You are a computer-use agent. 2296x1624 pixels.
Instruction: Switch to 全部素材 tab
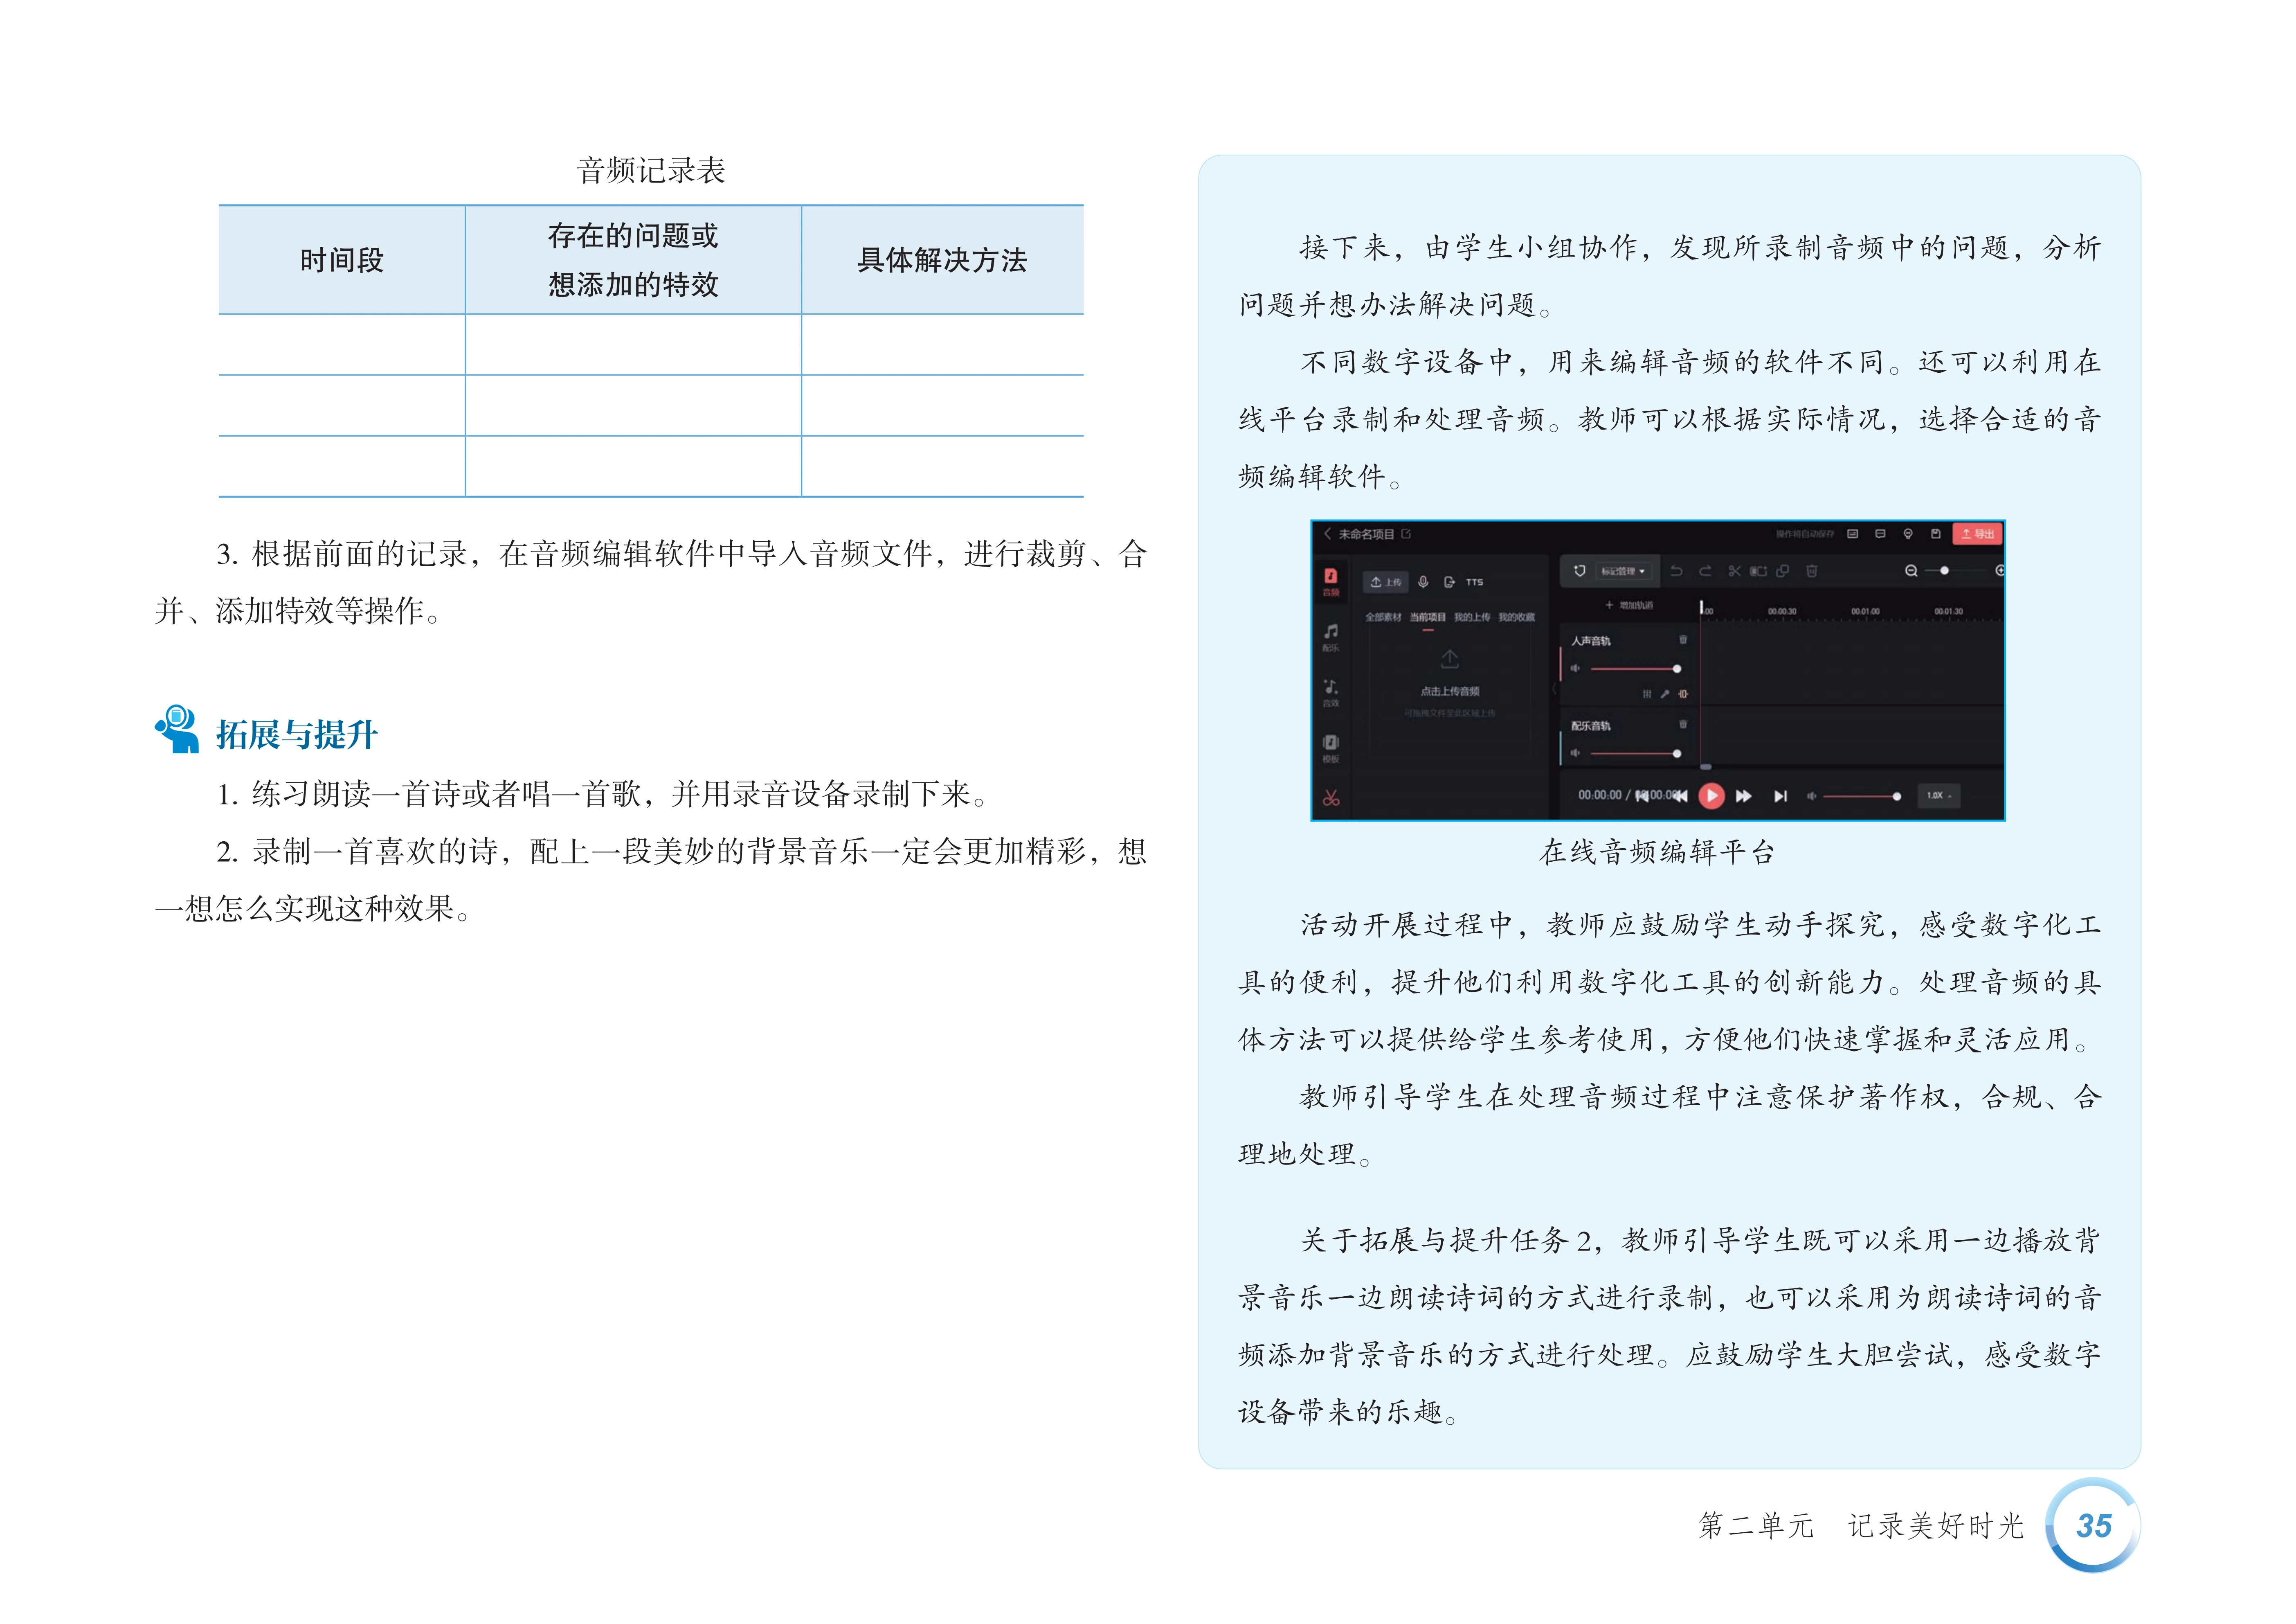click(1383, 617)
